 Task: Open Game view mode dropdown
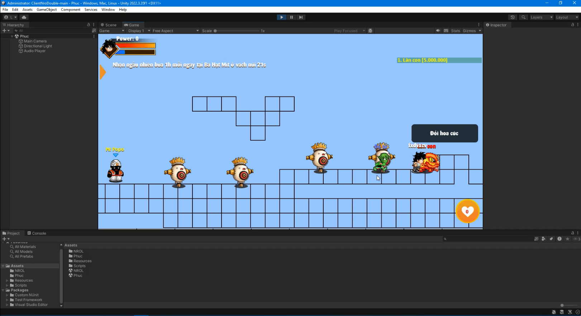(112, 31)
